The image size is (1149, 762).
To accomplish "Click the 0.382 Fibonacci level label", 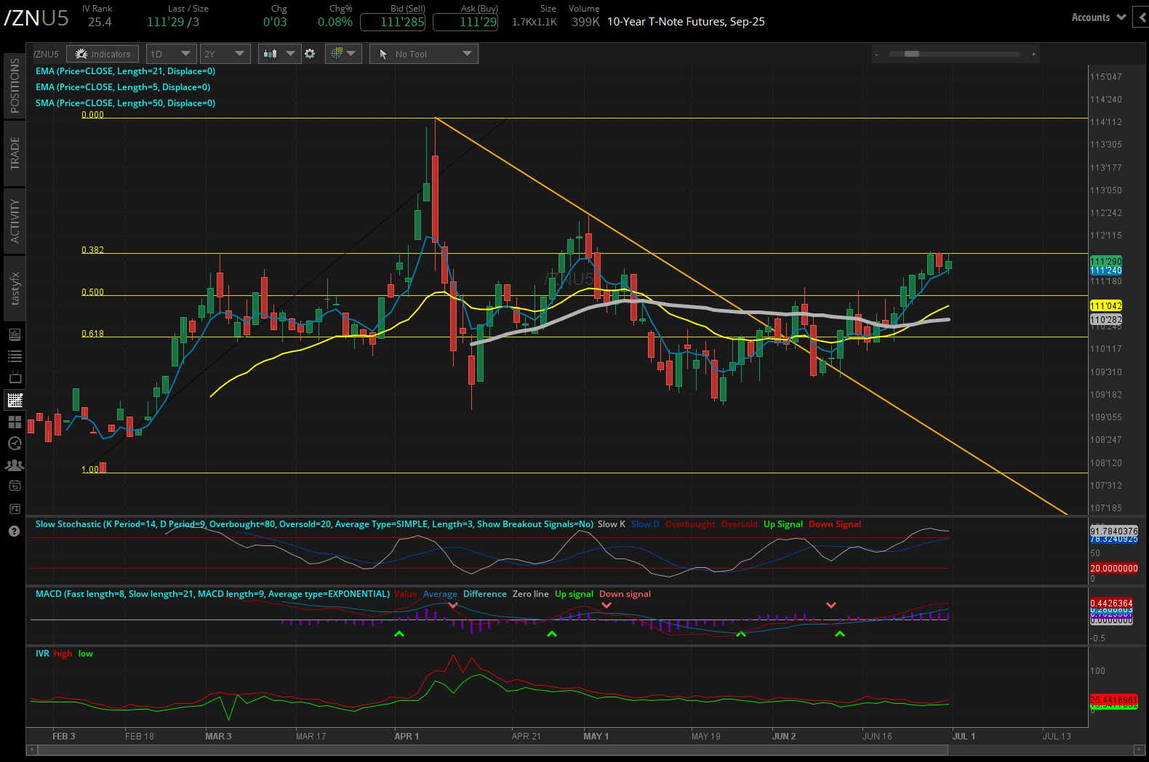I will pyautogui.click(x=92, y=250).
